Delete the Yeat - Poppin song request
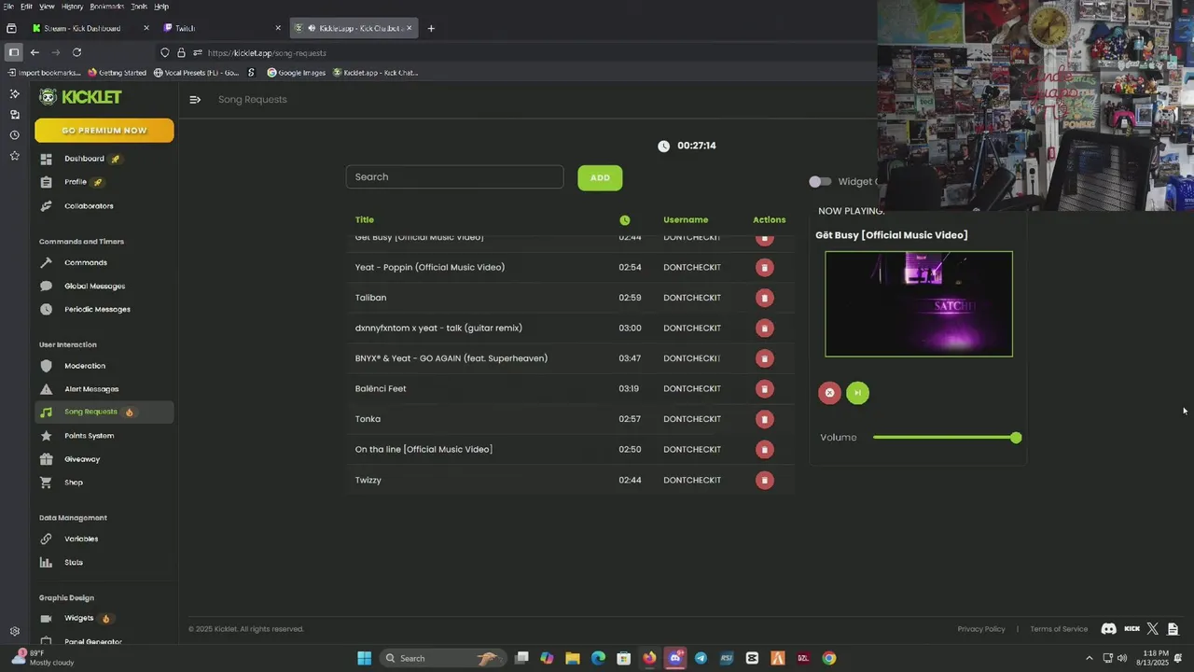This screenshot has height=672, width=1194. [764, 268]
